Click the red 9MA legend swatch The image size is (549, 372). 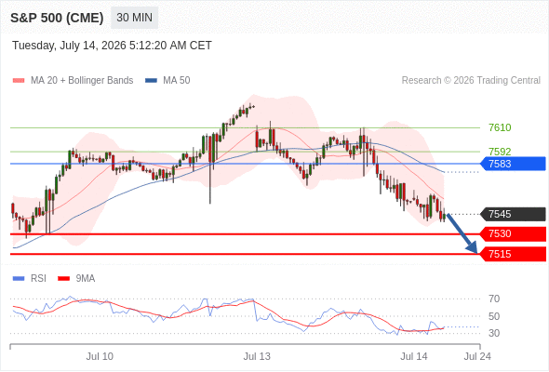click(x=63, y=279)
